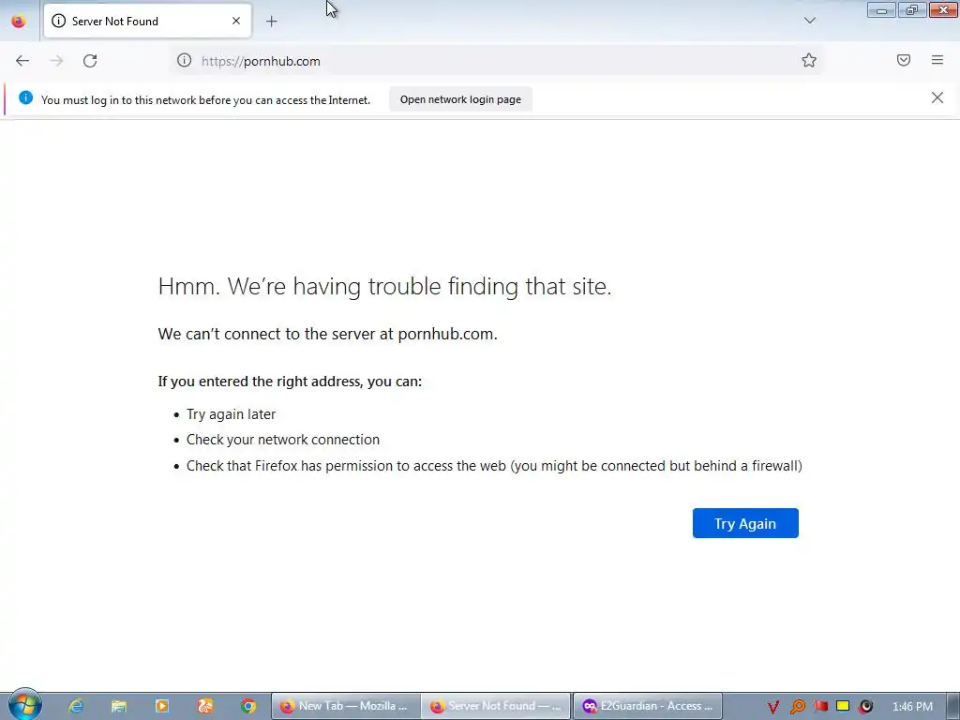Go back using the back arrow
Viewport: 960px width, 720px height.
pyautogui.click(x=22, y=61)
